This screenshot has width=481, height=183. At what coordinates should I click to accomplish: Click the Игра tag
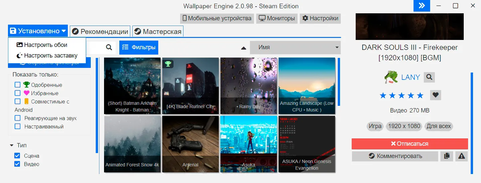point(375,126)
